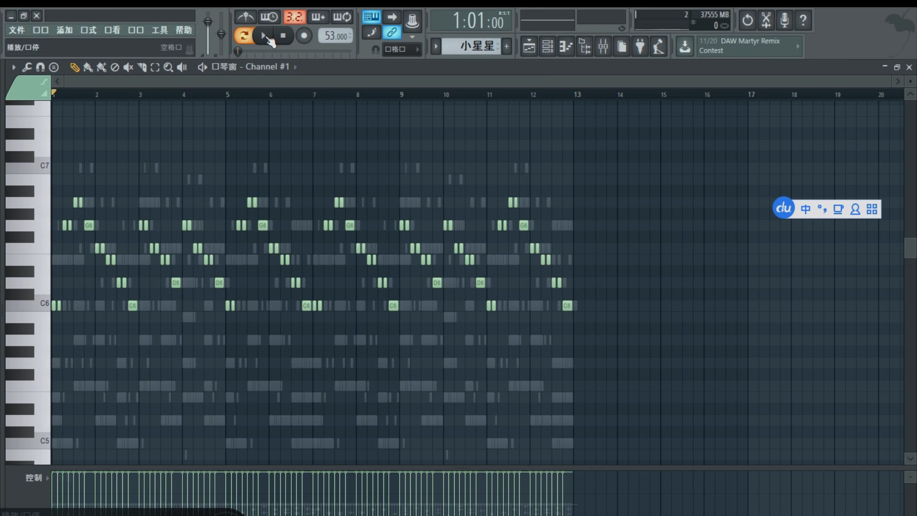Toggle the blue link icon
The height and width of the screenshot is (516, 917).
pos(392,32)
